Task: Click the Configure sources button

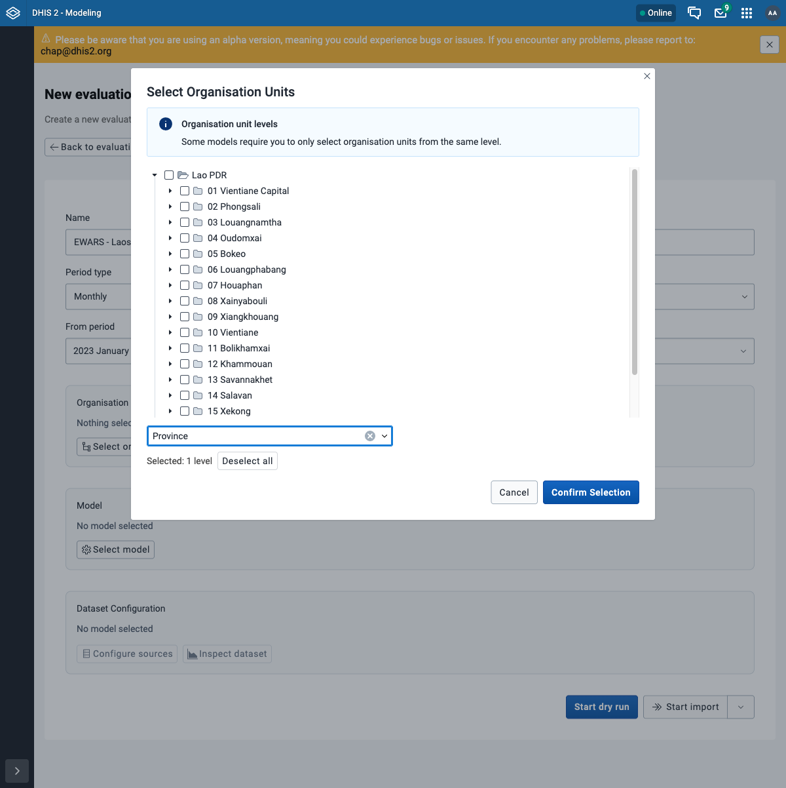Action: [x=127, y=654]
